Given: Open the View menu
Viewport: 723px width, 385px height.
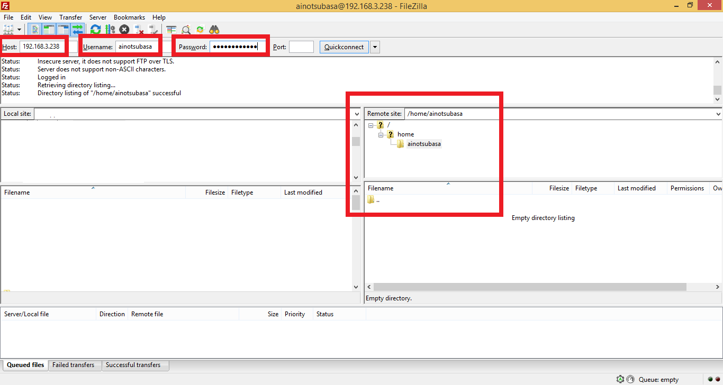Looking at the screenshot, I should click(45, 17).
